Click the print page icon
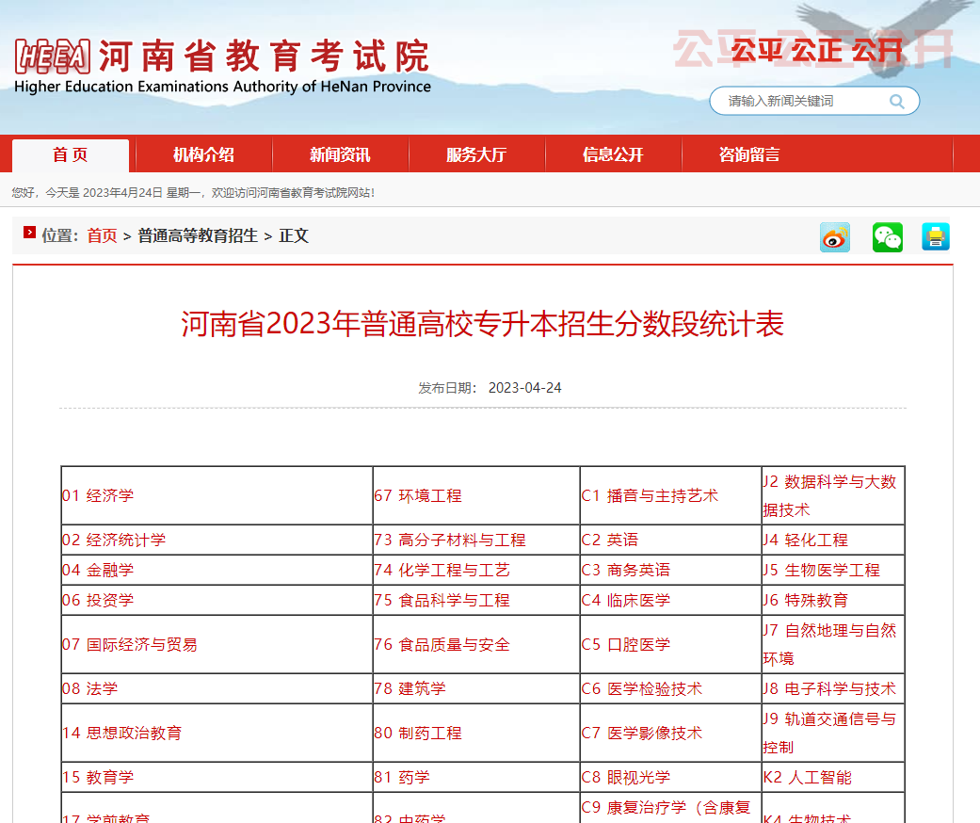980x823 pixels. [x=935, y=236]
